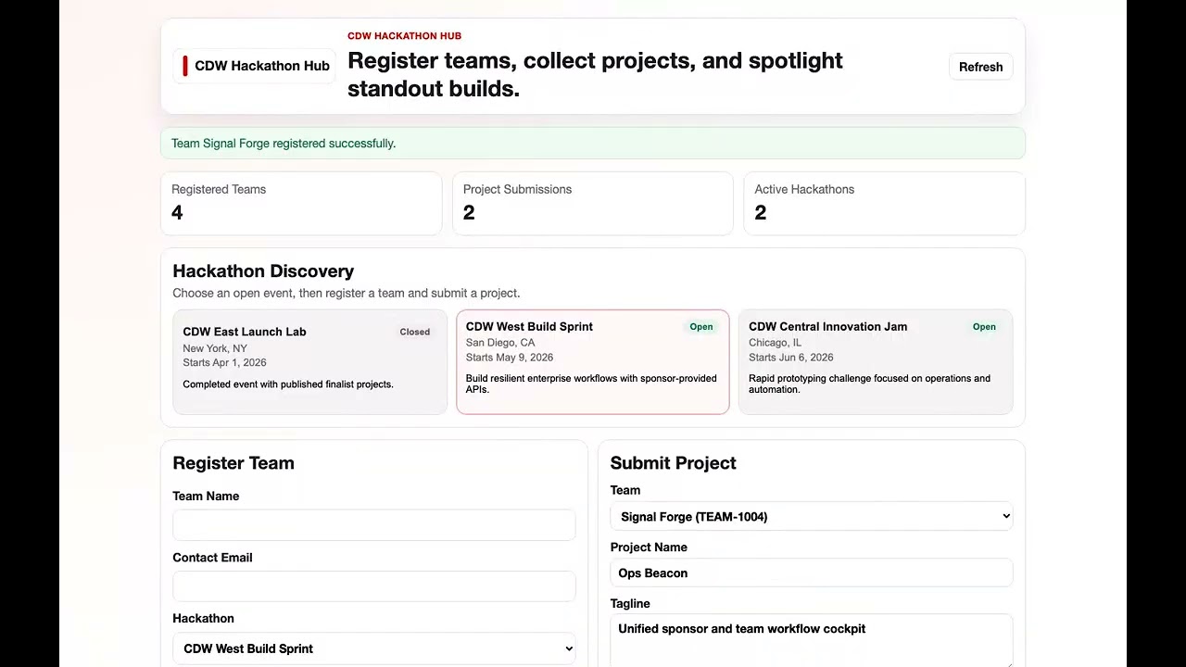Viewport: 1186px width, 667px height.
Task: Click the Hackathon Discovery heading
Action: coord(263,271)
